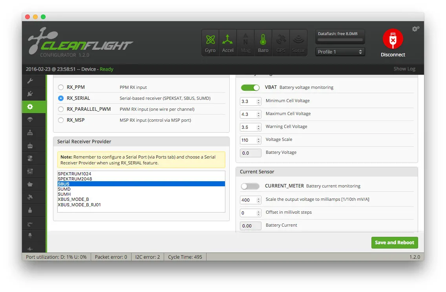Click the red Disconnect USB icon
This screenshot has width=446, height=292.
pyautogui.click(x=393, y=39)
